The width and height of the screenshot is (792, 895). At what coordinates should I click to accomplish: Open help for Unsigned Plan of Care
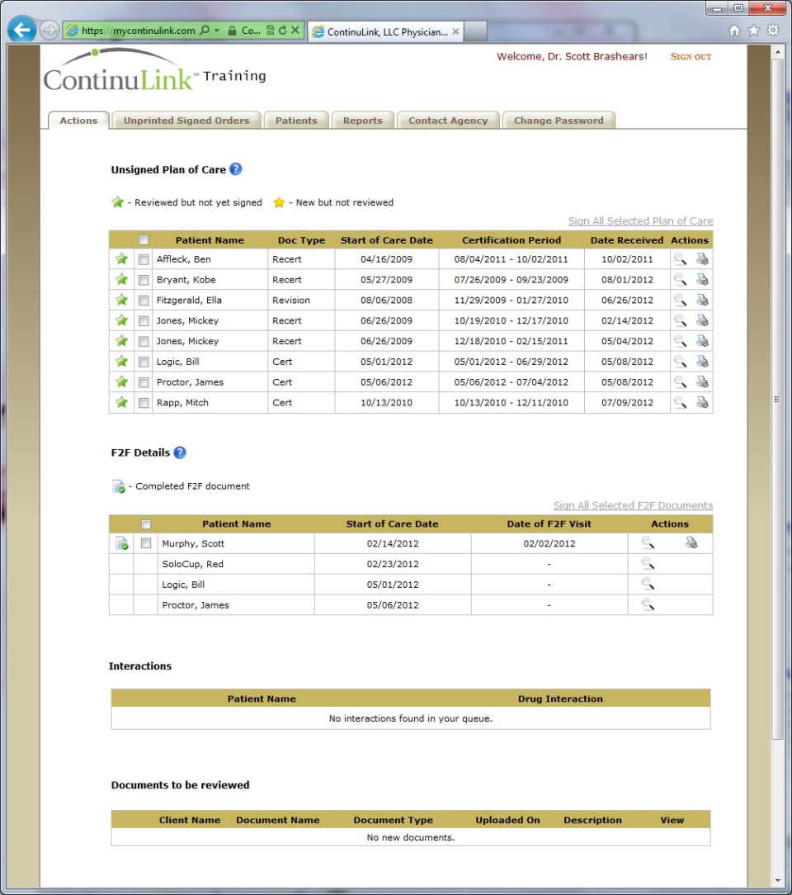click(x=235, y=169)
